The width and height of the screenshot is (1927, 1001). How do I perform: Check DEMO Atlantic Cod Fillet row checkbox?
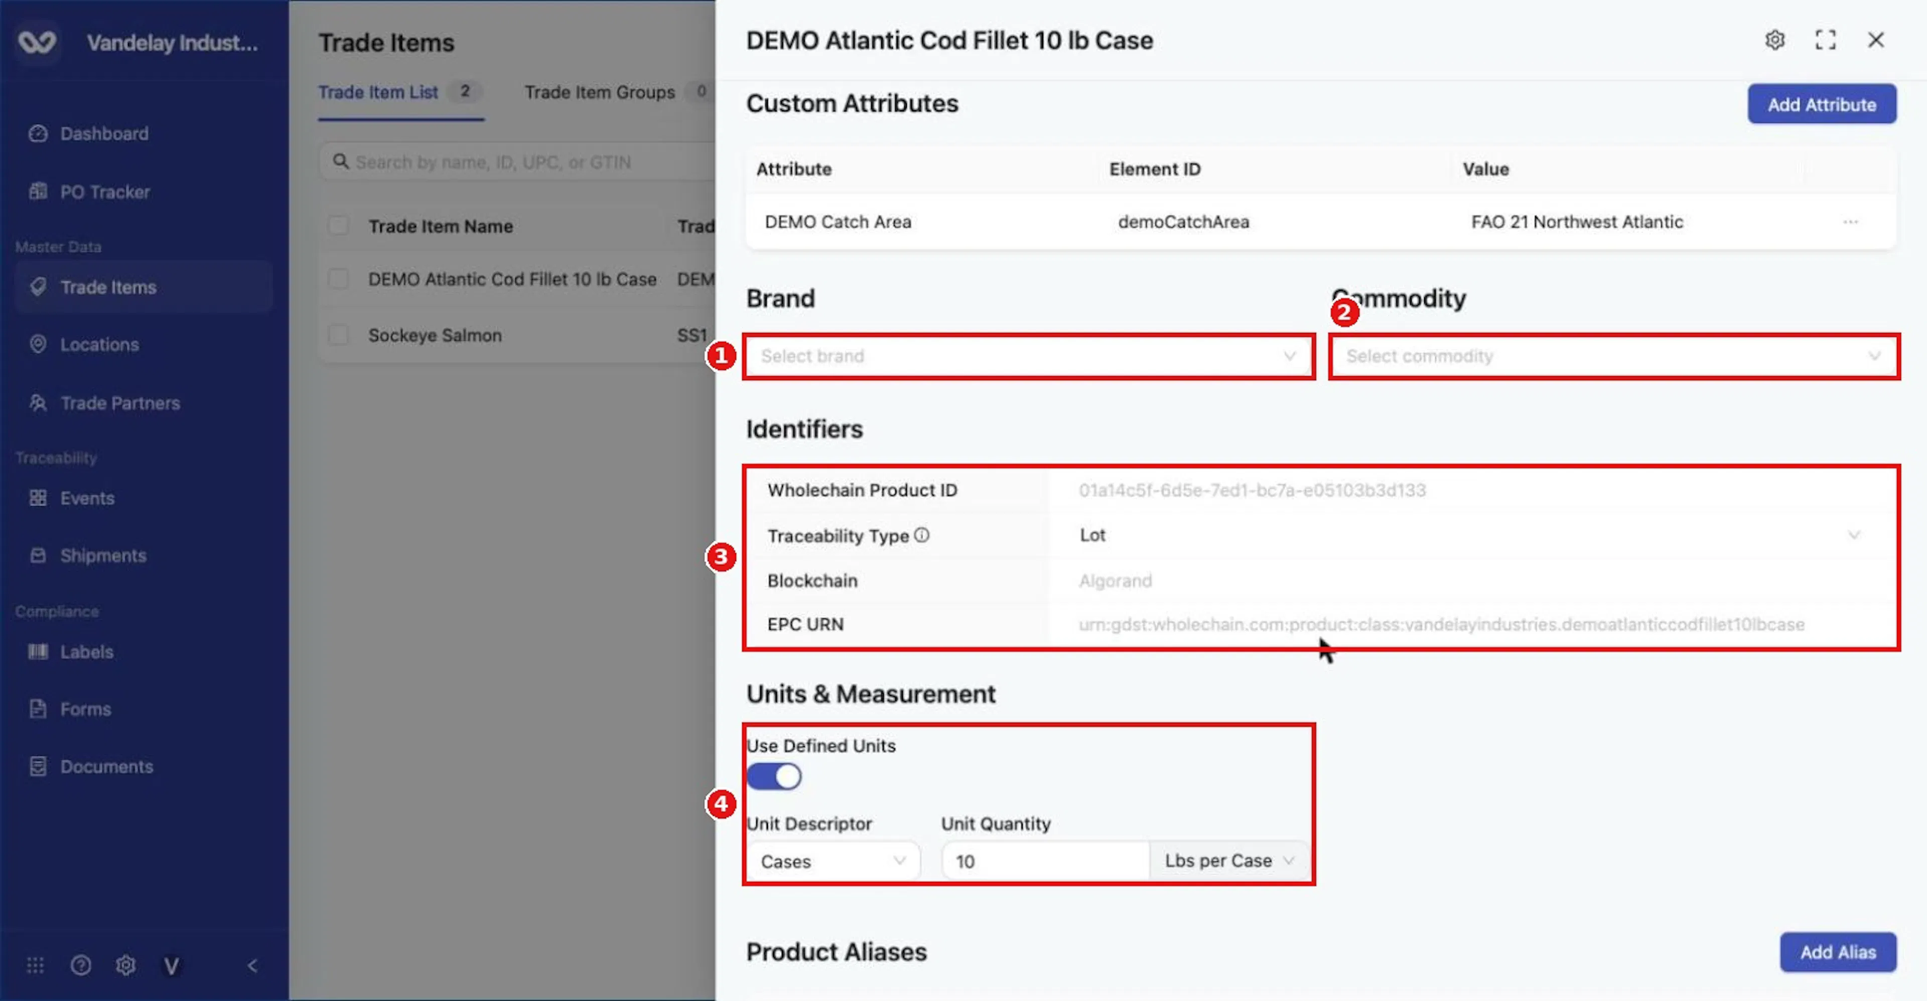338,279
